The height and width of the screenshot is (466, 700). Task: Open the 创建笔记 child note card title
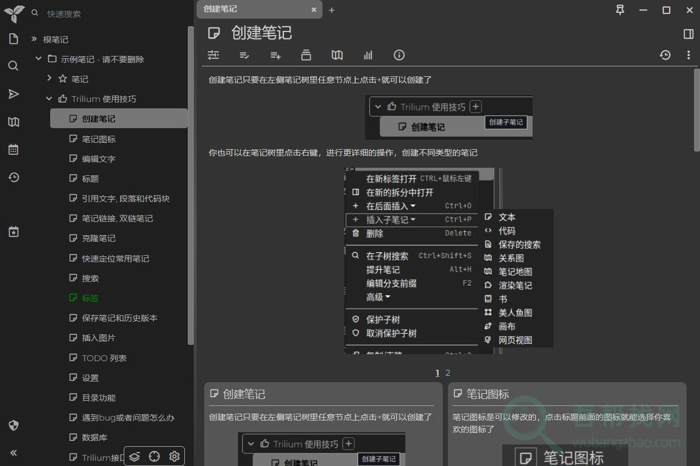coord(244,394)
